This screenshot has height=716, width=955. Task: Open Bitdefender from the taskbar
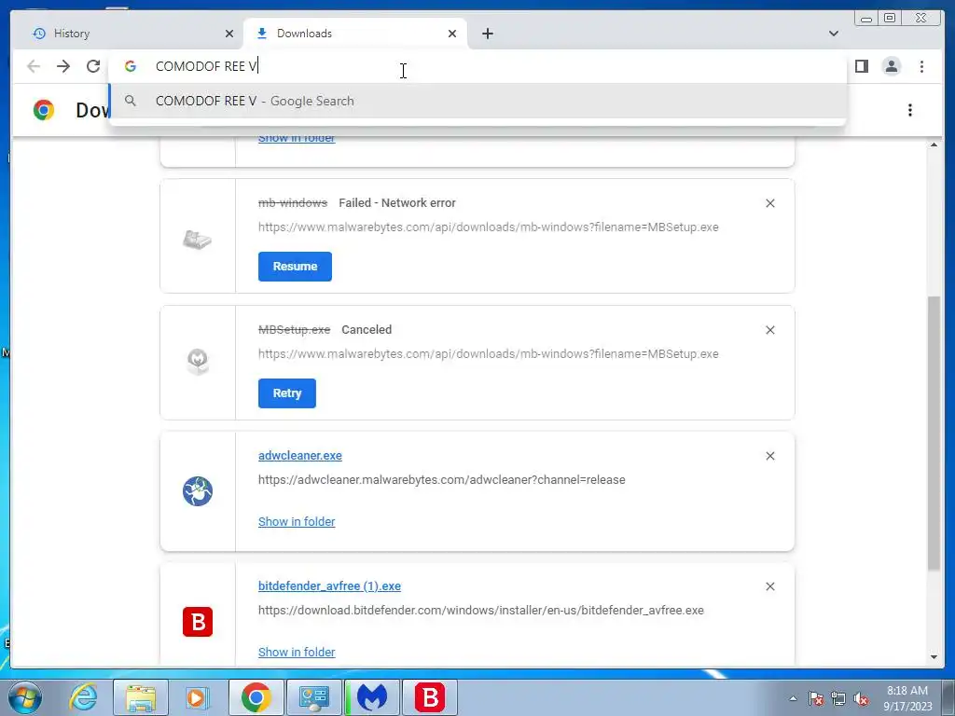pos(430,697)
